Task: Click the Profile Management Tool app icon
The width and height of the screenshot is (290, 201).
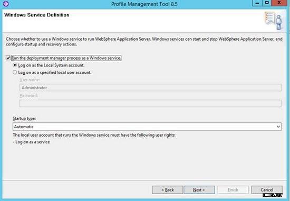Action: pyautogui.click(x=6, y=4)
